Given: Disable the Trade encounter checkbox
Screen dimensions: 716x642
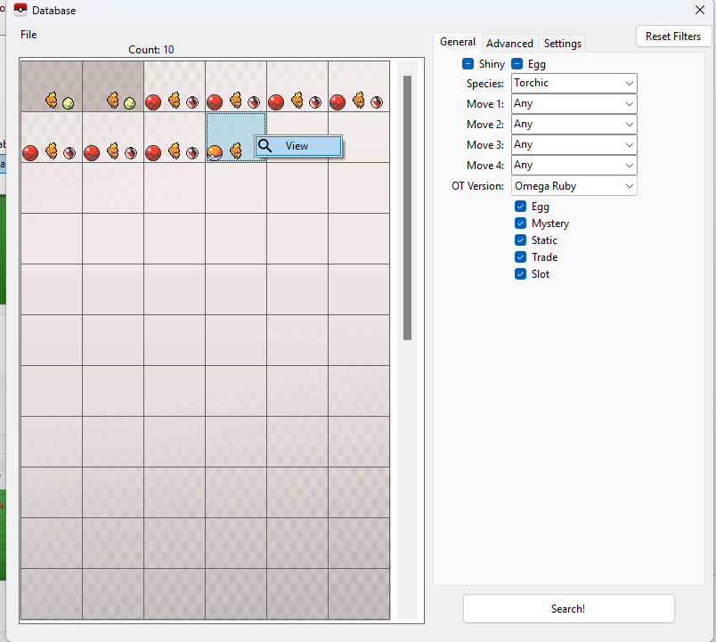Looking at the screenshot, I should [x=521, y=257].
